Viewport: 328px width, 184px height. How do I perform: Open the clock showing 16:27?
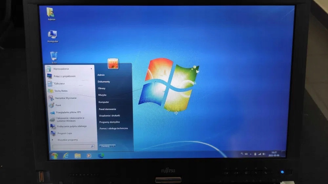(274, 154)
